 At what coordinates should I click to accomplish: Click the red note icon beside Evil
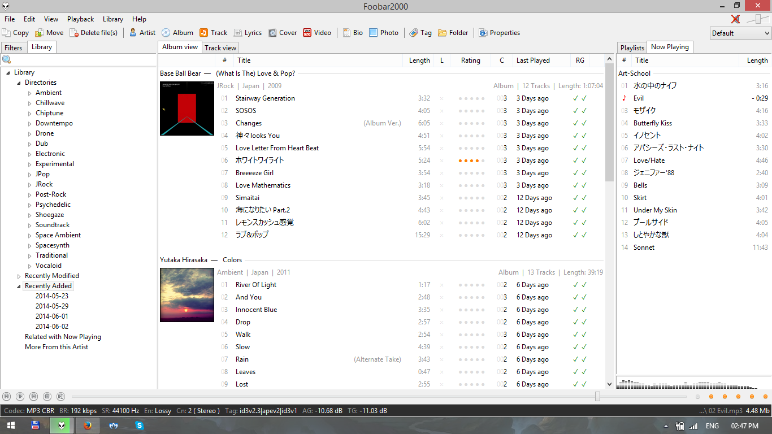(624, 98)
